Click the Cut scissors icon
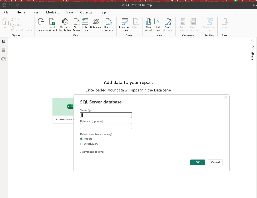This screenshot has width=257, height=198. coord(12,19)
